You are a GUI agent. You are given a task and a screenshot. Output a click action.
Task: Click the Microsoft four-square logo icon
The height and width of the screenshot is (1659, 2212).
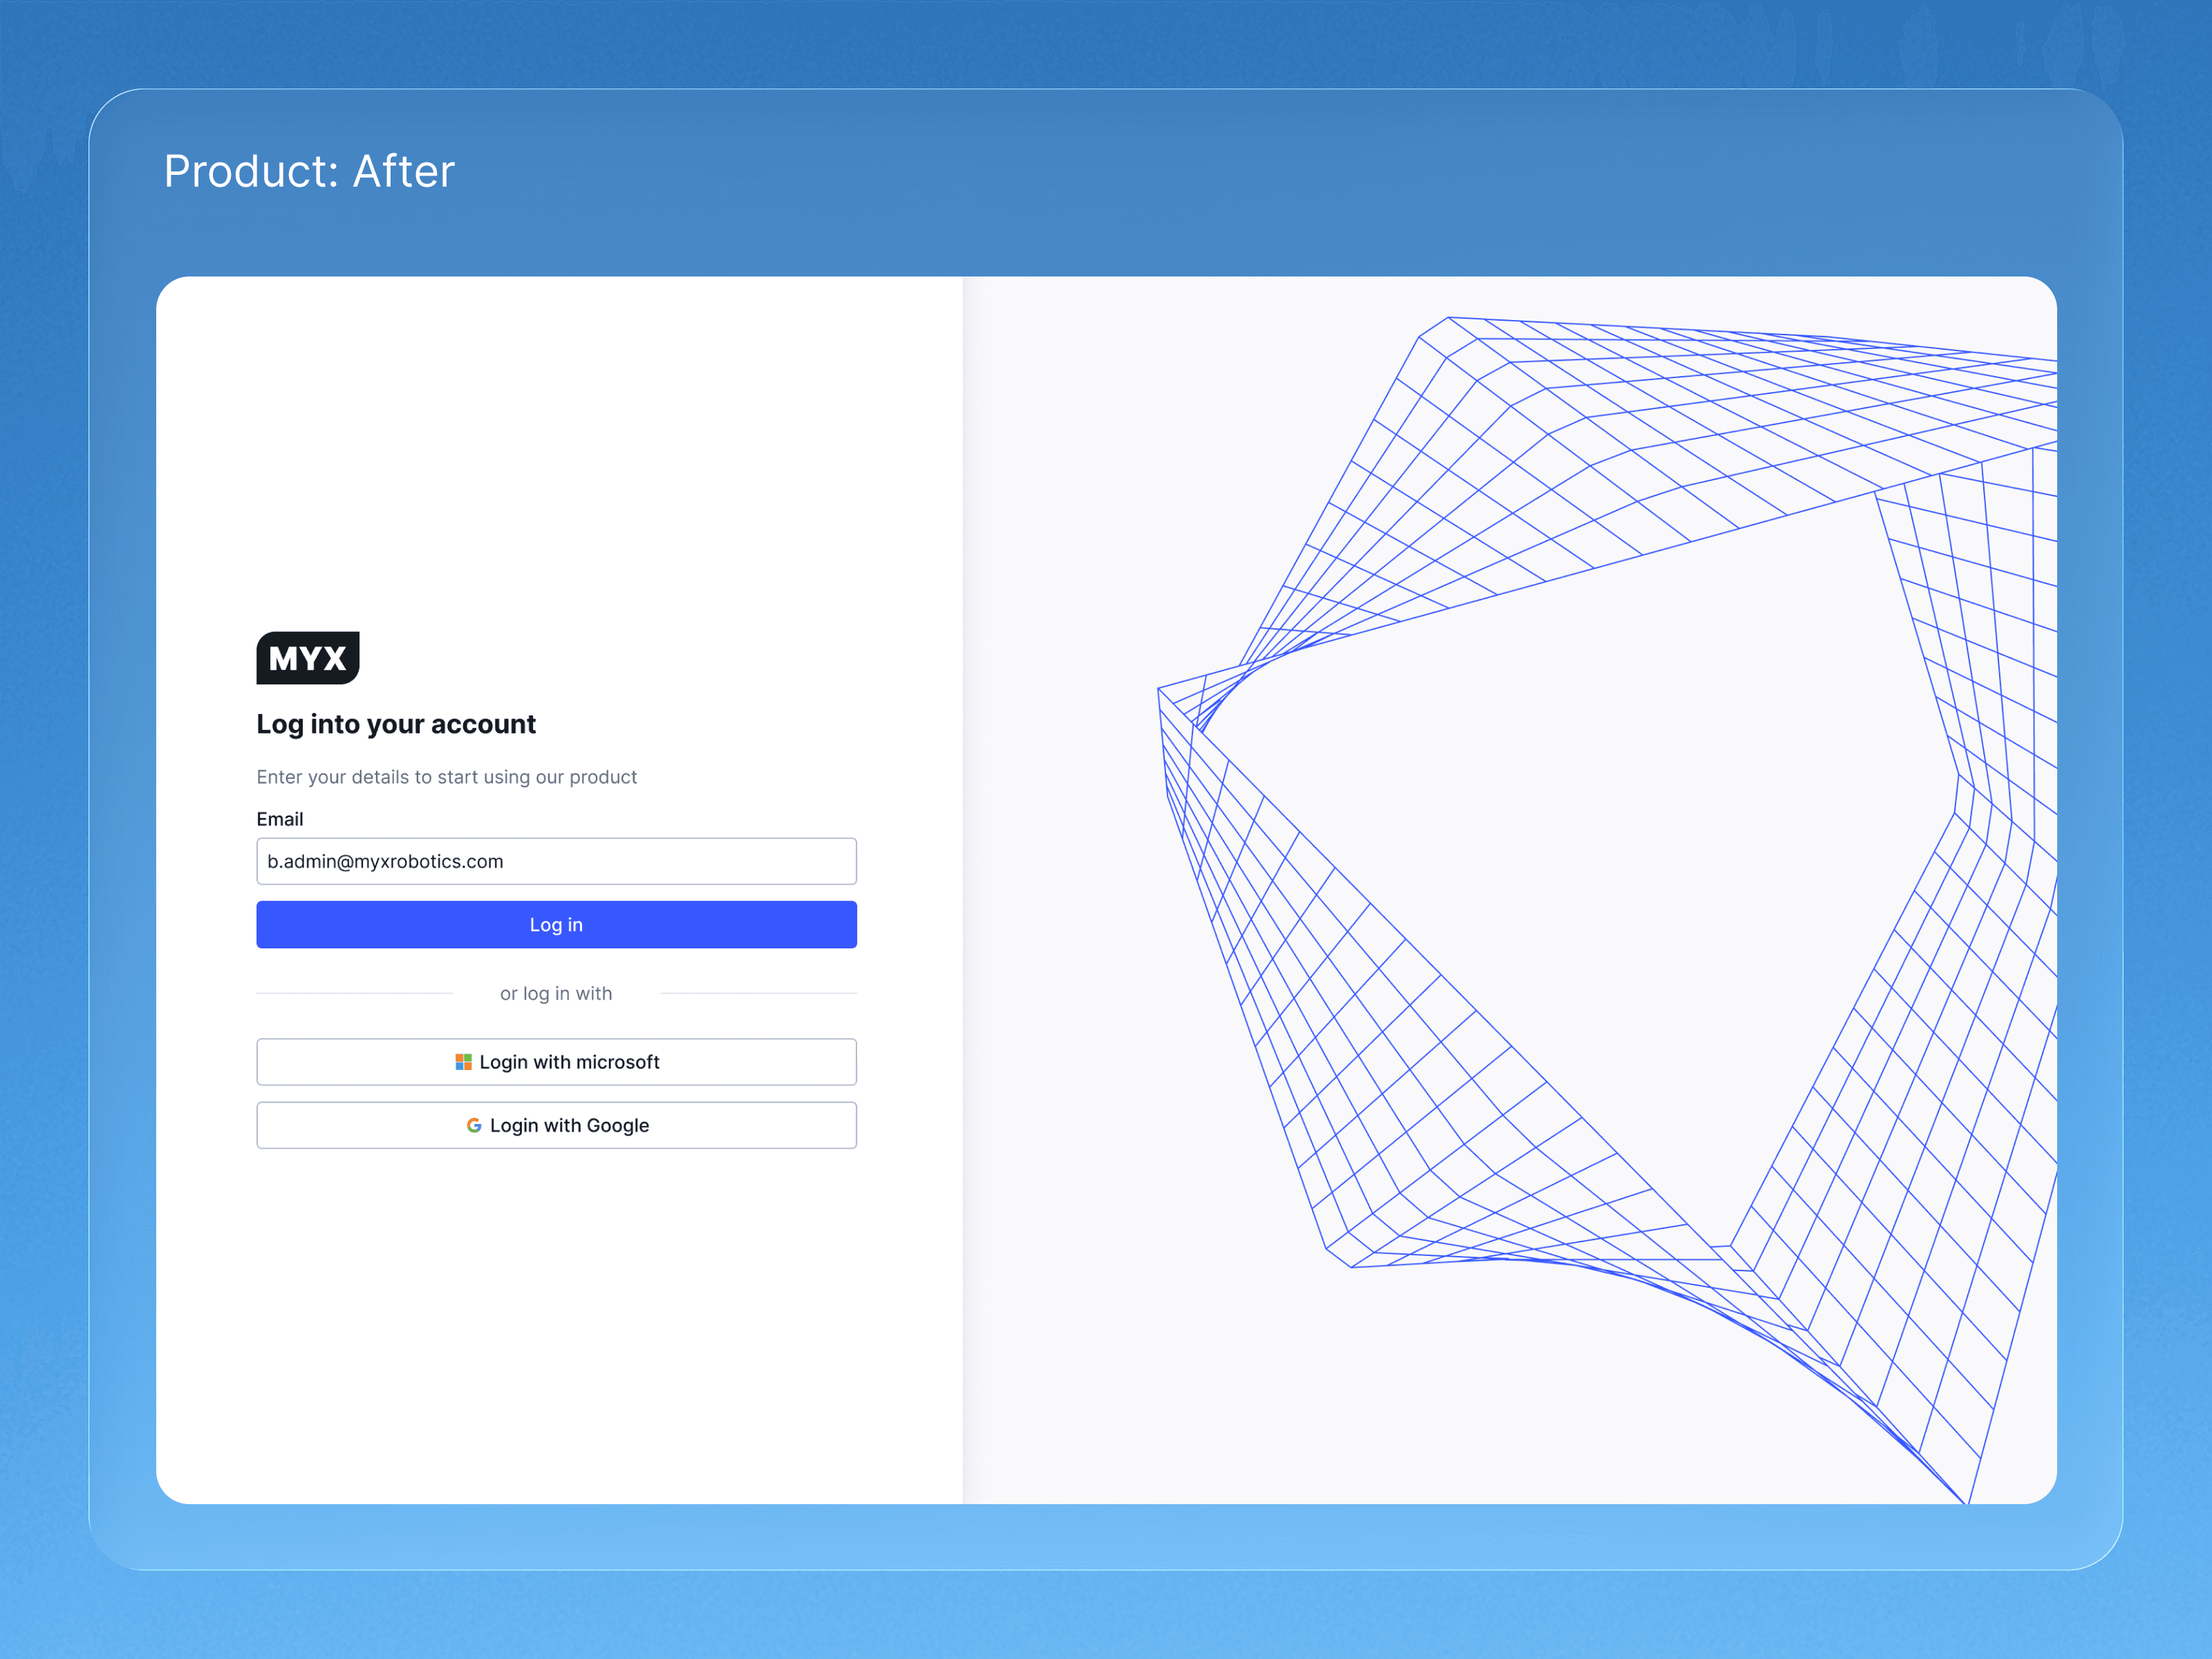(463, 1062)
